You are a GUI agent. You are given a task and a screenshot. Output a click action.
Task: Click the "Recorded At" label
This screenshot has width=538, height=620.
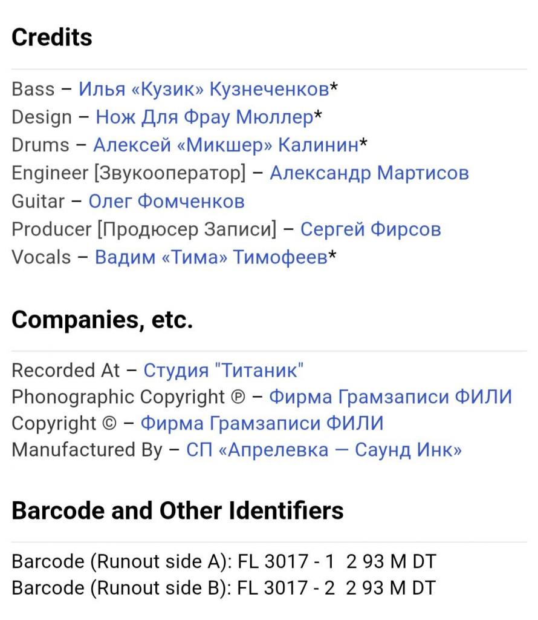pos(66,370)
